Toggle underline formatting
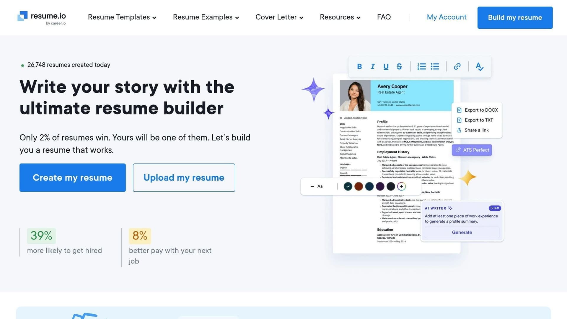Screen dimensions: 567x319 tap(386, 66)
